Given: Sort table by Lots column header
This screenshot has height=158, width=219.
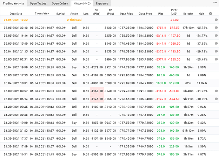Looking at the screenshot, I should [86, 14].
